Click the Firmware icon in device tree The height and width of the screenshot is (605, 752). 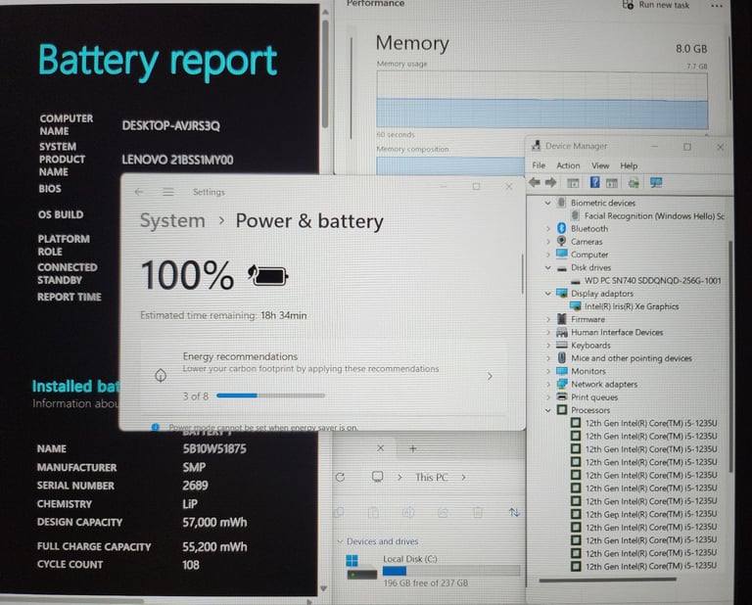click(562, 319)
